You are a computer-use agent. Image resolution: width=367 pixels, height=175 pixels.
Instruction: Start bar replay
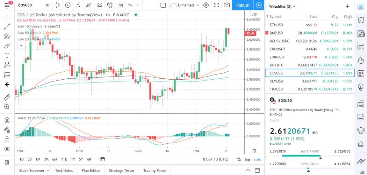(x=121, y=5)
